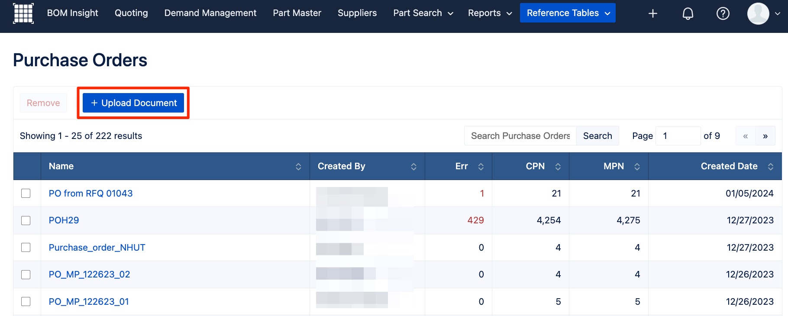Click the user avatar picture
The image size is (788, 316).
click(x=758, y=13)
